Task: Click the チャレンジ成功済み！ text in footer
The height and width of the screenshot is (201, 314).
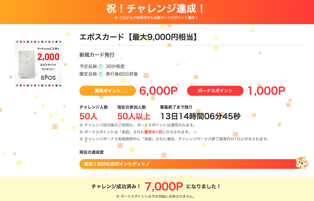Action: (116, 187)
